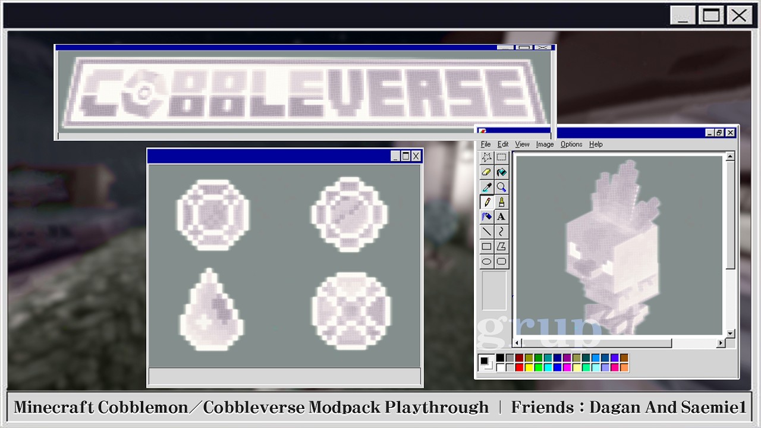Pick the magenta color swatch

(567, 367)
